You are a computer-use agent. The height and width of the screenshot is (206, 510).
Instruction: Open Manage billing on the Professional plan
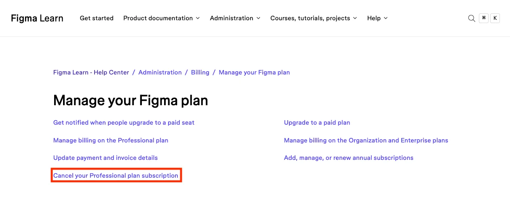point(111,140)
